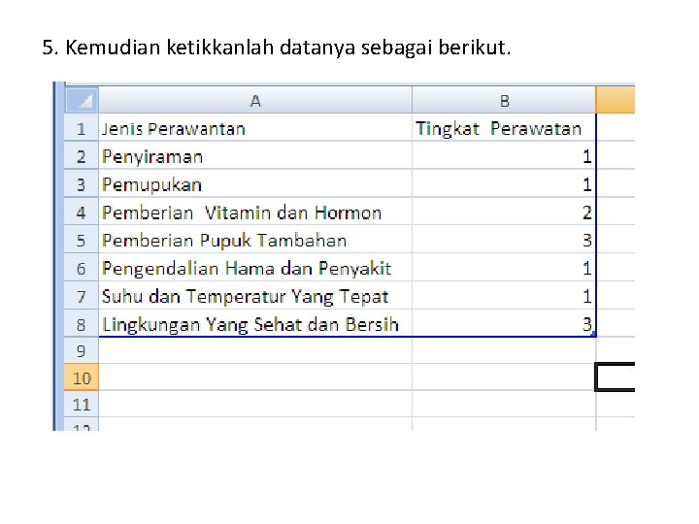Click value 1 in Pemupukan row
The height and width of the screenshot is (524, 699).
point(504,184)
